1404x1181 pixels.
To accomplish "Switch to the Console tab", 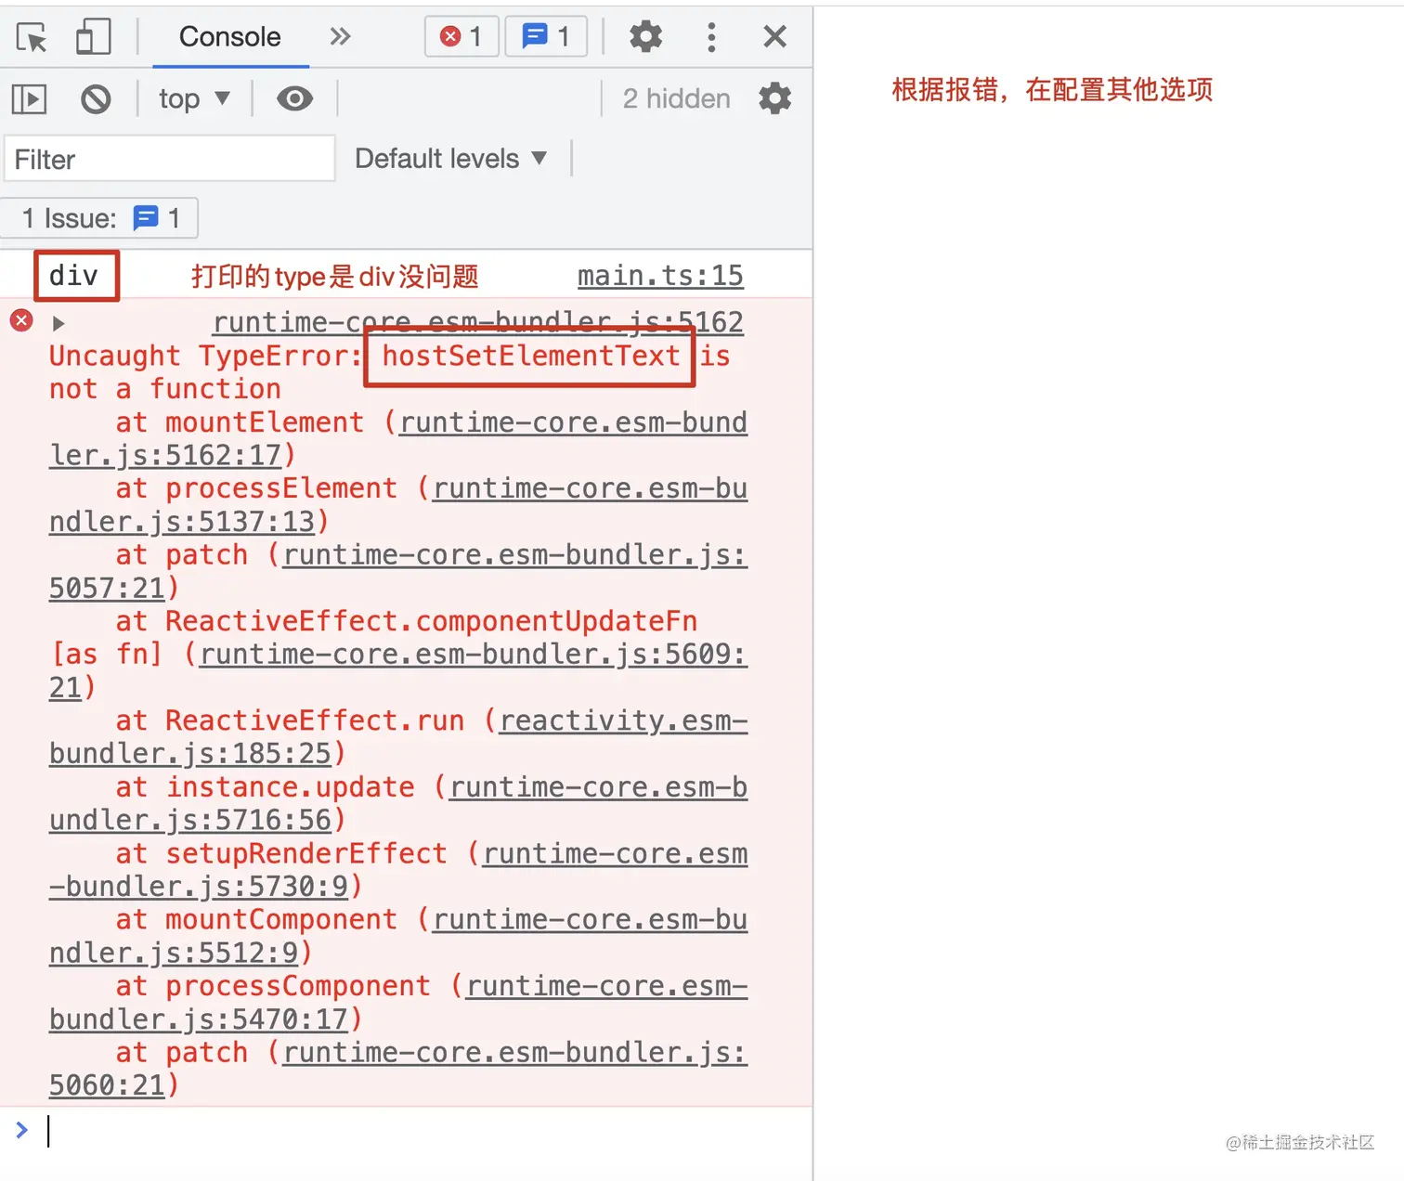I will point(228,37).
